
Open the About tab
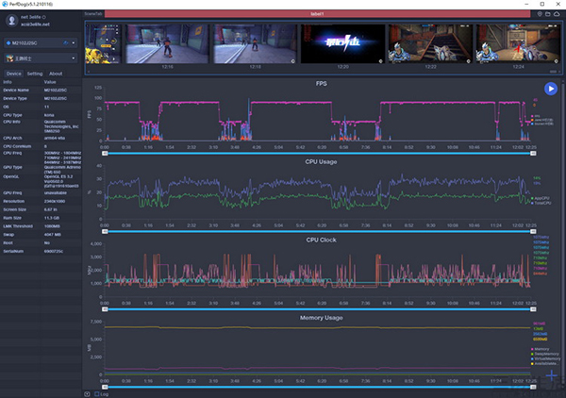(x=56, y=73)
